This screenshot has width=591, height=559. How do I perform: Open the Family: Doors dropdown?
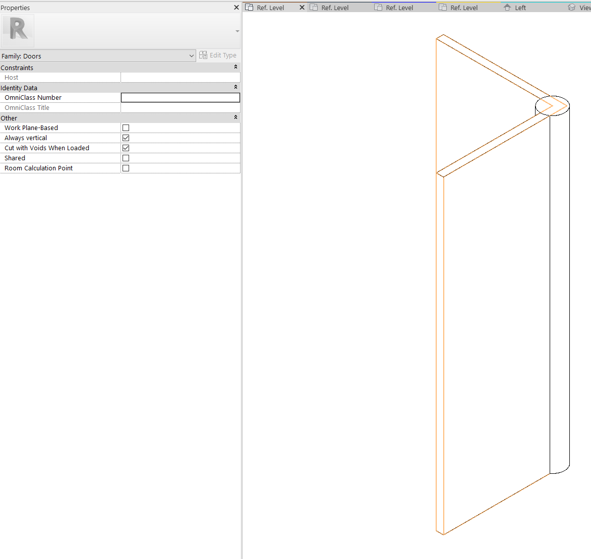click(191, 55)
